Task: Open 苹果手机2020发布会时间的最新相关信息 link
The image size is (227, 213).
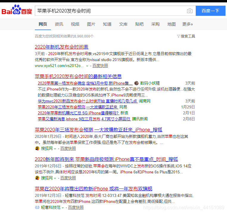Action: coord(78,76)
